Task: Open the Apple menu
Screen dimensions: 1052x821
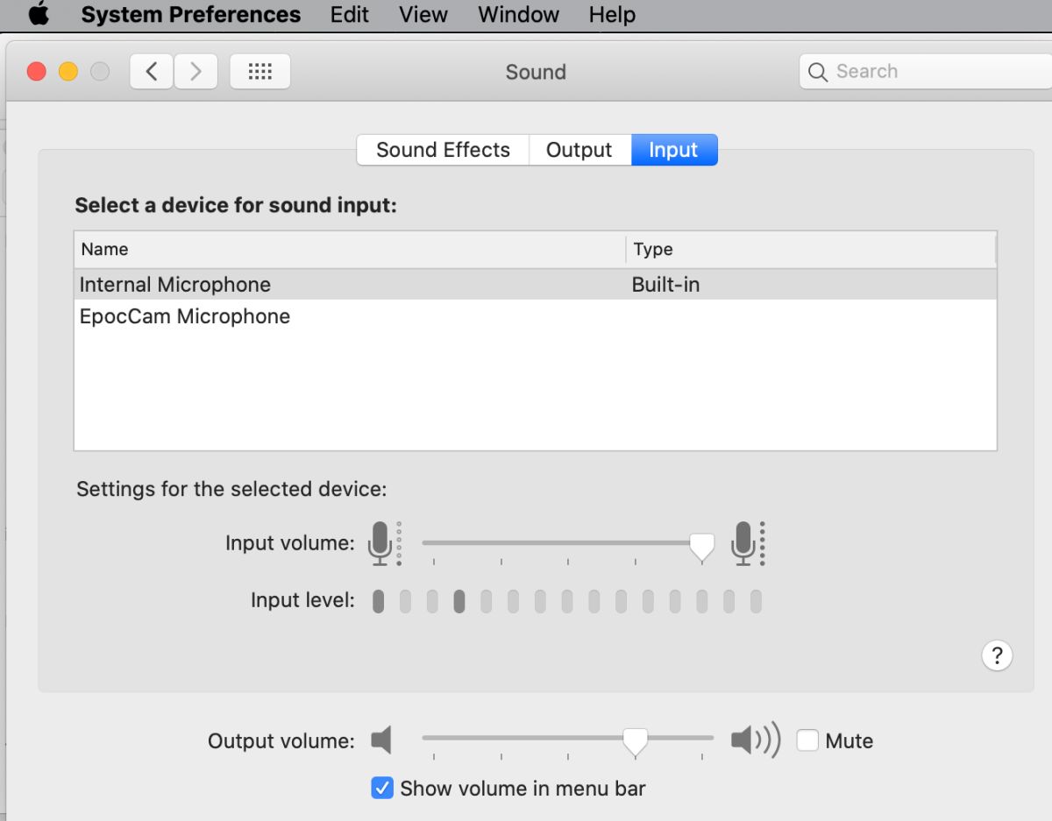Action: point(39,14)
